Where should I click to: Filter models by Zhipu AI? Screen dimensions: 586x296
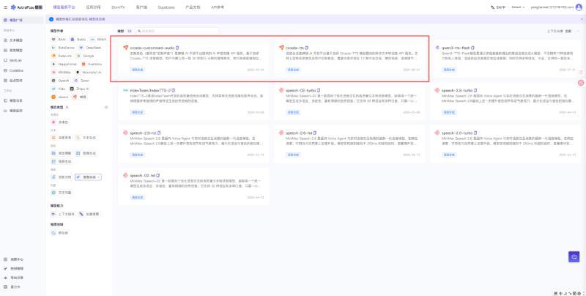(x=80, y=89)
